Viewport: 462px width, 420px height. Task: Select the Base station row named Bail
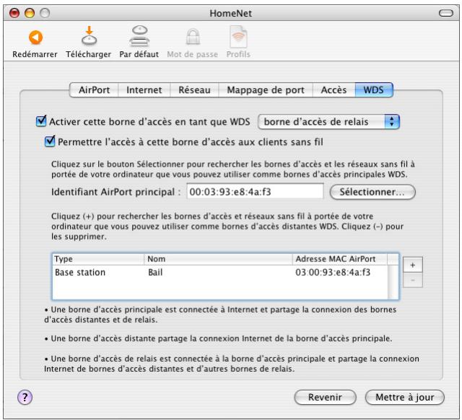(x=220, y=273)
